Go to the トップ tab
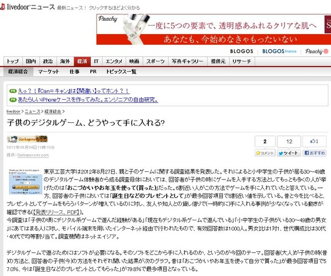331x276 pixels. click(13, 61)
